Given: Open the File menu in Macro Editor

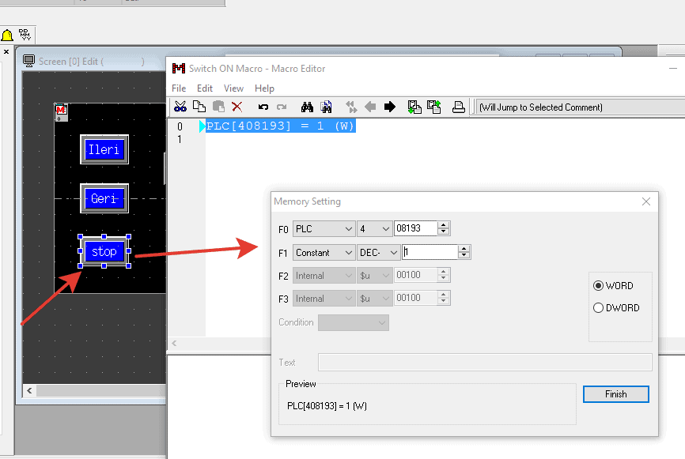Looking at the screenshot, I should 179,88.
